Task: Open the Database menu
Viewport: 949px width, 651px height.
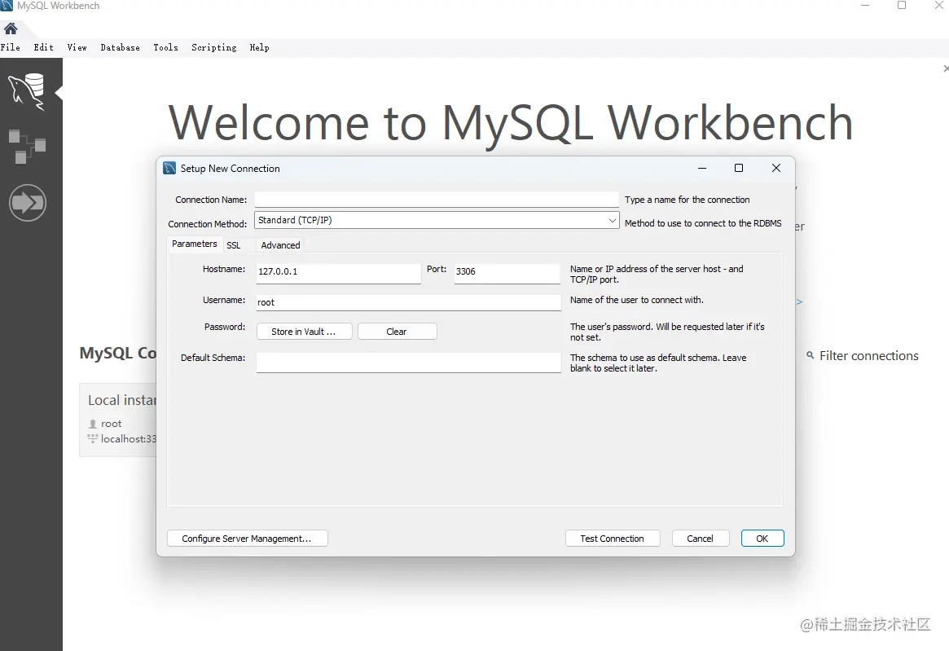Action: click(x=120, y=47)
